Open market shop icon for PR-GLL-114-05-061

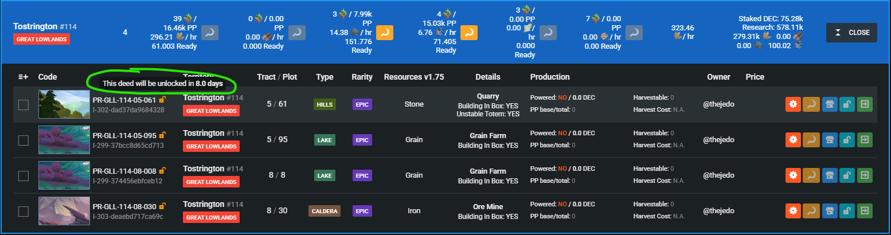(829, 104)
